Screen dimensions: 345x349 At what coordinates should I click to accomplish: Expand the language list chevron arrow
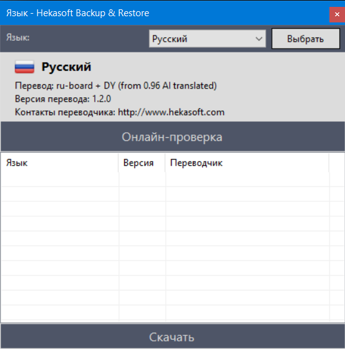click(x=259, y=39)
